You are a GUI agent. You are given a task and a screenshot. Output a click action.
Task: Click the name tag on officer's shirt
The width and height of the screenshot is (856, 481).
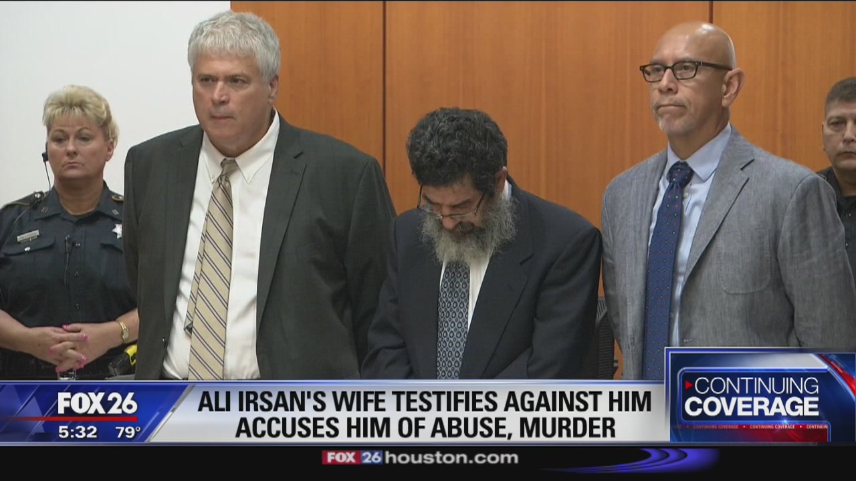tap(28, 236)
